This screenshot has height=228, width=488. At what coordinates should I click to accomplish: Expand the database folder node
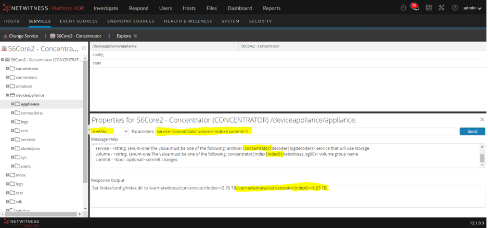click(x=7, y=86)
